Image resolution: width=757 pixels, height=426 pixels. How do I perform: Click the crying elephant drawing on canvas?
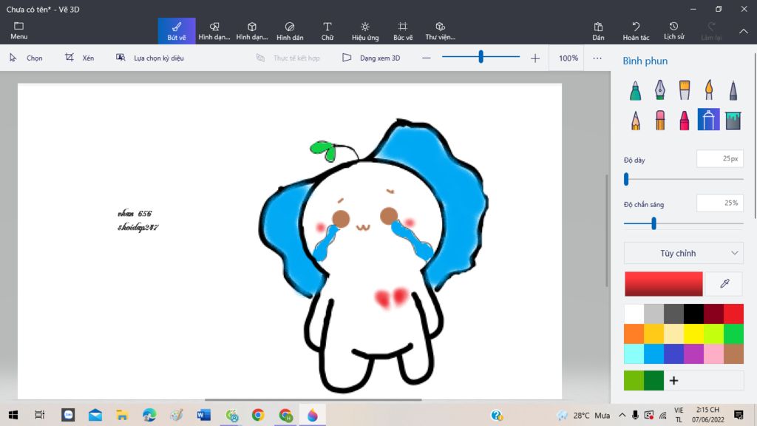click(x=373, y=256)
